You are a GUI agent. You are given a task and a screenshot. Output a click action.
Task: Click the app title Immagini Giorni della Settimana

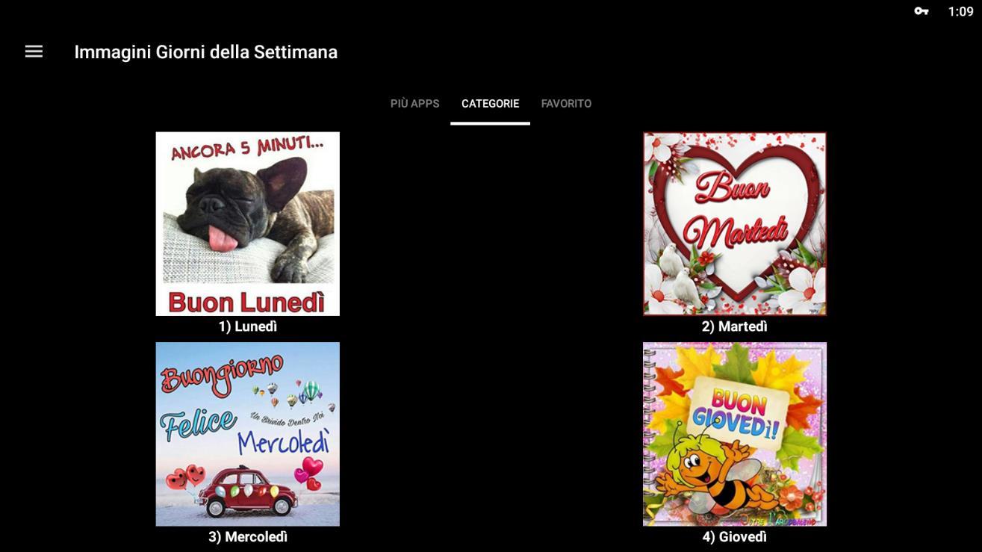pyautogui.click(x=205, y=52)
